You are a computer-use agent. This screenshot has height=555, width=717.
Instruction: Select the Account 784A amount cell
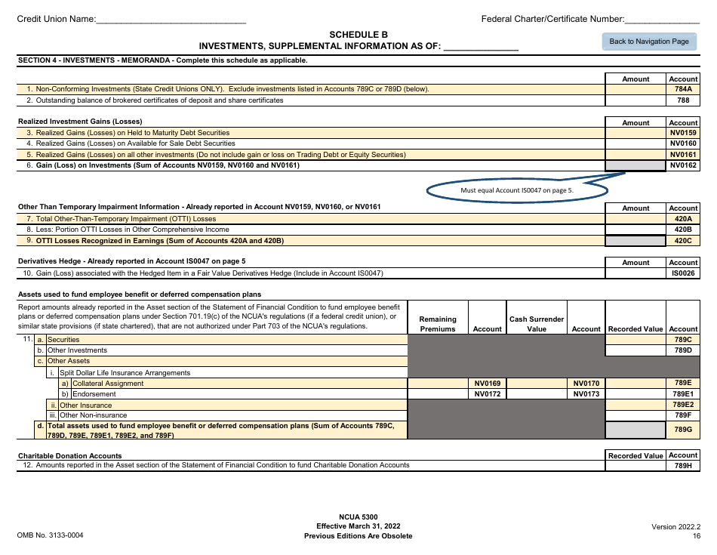(x=635, y=89)
